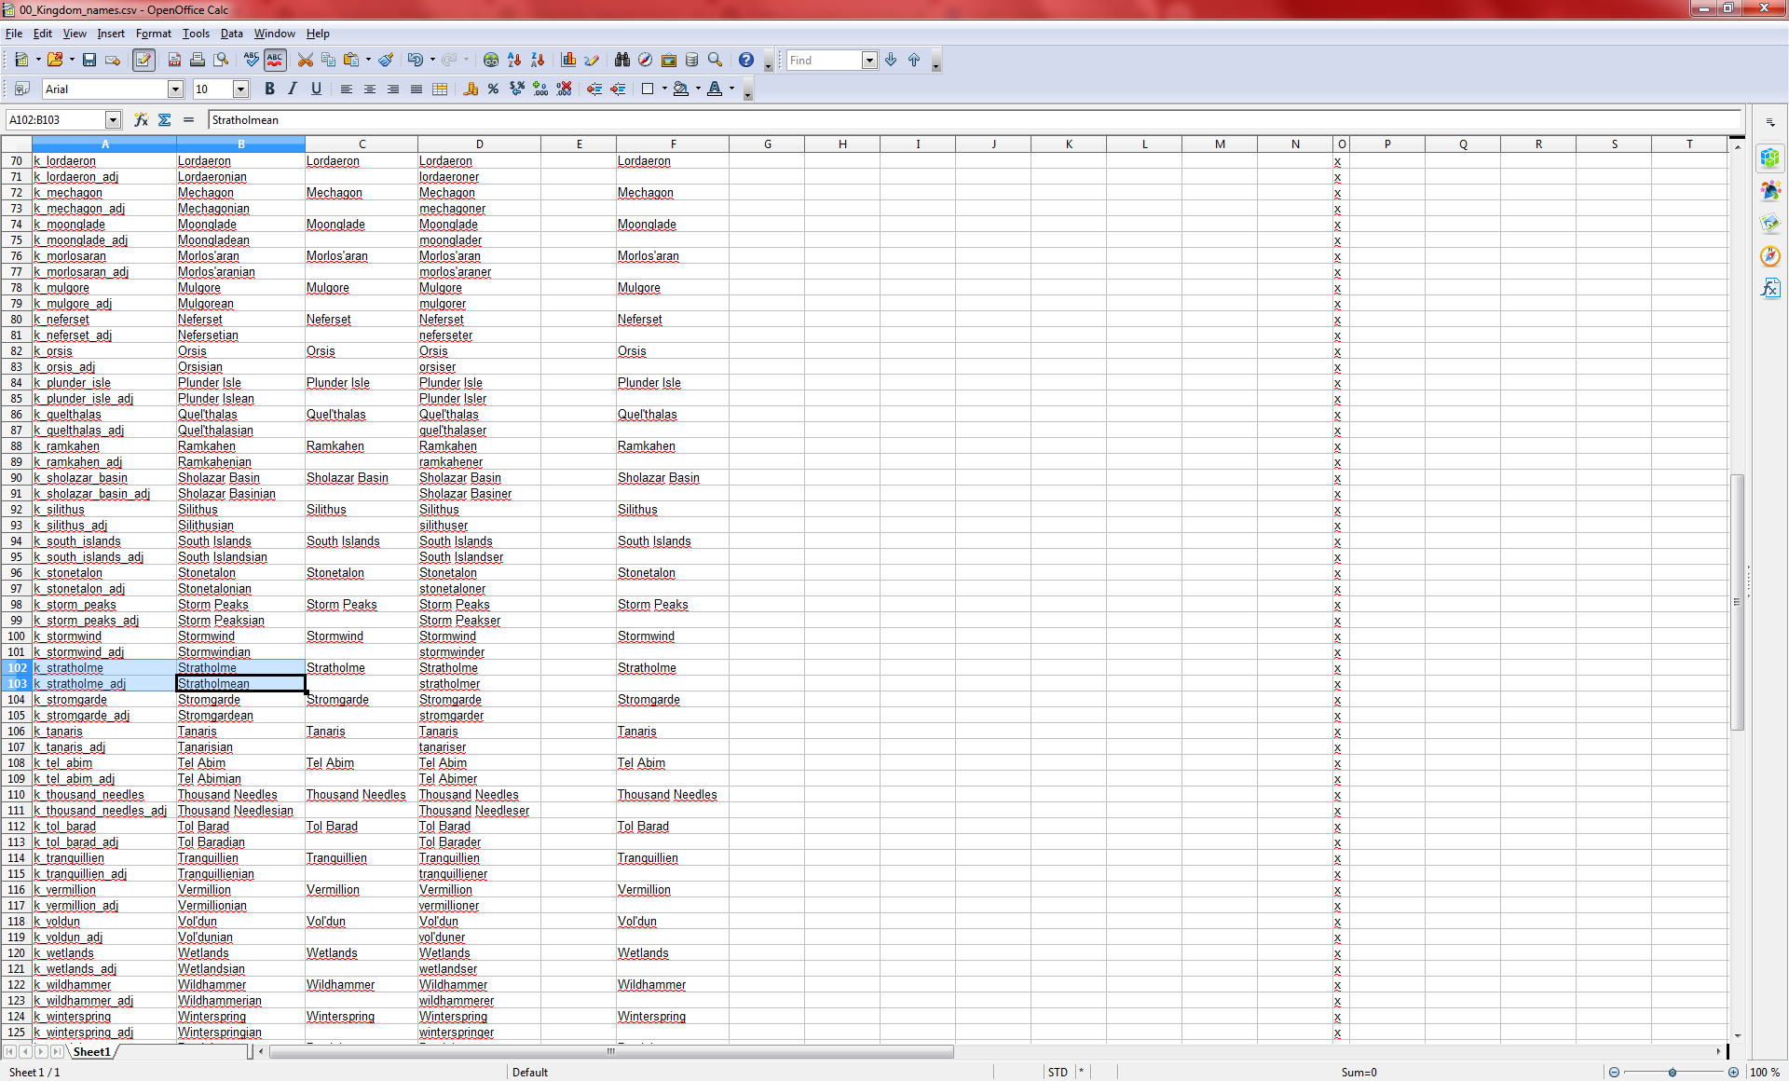Insert a hyperlink
The width and height of the screenshot is (1789, 1081).
click(491, 61)
